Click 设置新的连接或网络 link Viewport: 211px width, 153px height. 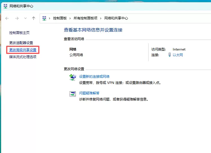94,77
